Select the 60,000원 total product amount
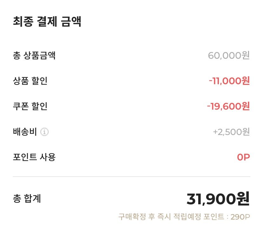This screenshot has height=230, width=263. [x=229, y=56]
